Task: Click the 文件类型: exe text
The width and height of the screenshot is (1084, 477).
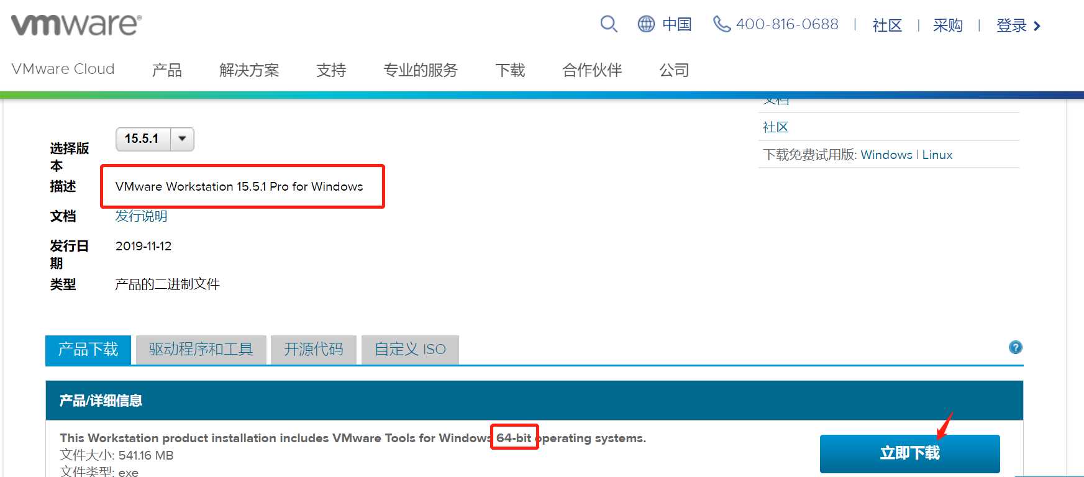Action: pyautogui.click(x=99, y=471)
